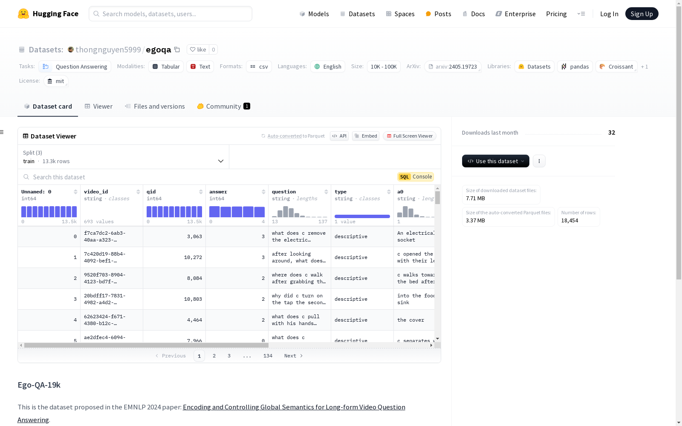Like the egoqa dataset
The height and width of the screenshot is (426, 682).
pos(198,49)
